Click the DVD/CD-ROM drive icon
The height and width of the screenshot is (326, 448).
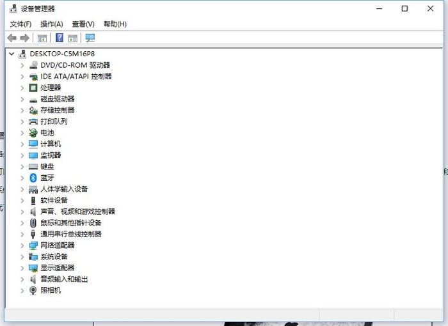[x=33, y=65]
